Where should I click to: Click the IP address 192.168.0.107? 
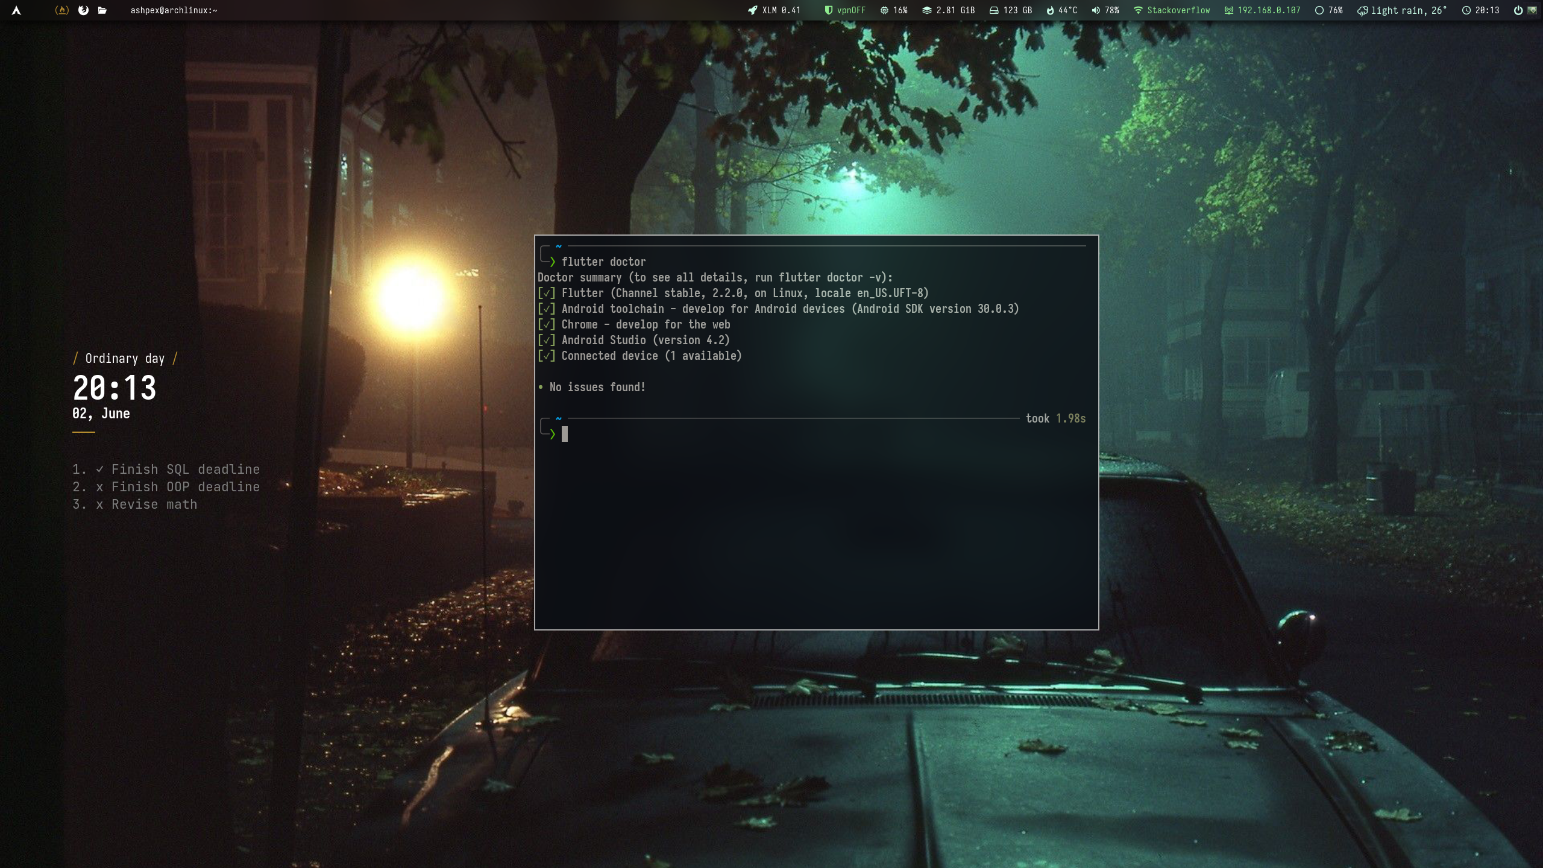pyautogui.click(x=1268, y=10)
